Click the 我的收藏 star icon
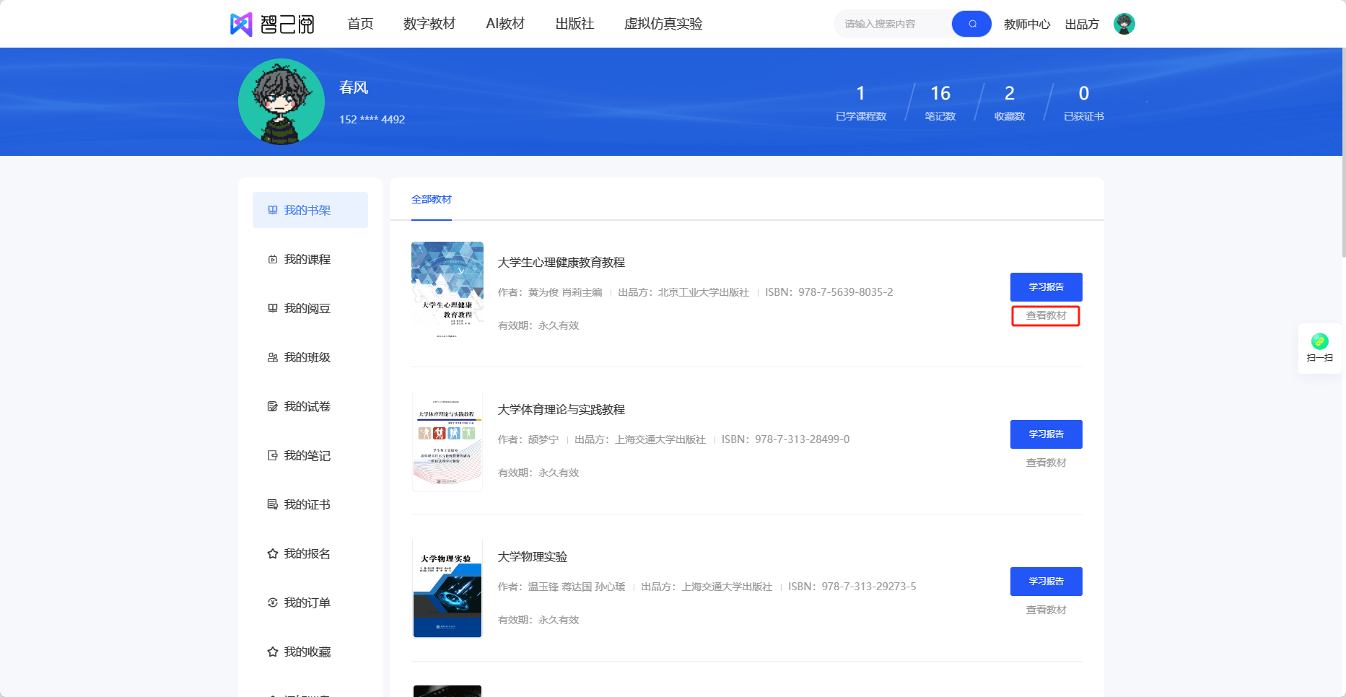 [x=273, y=652]
